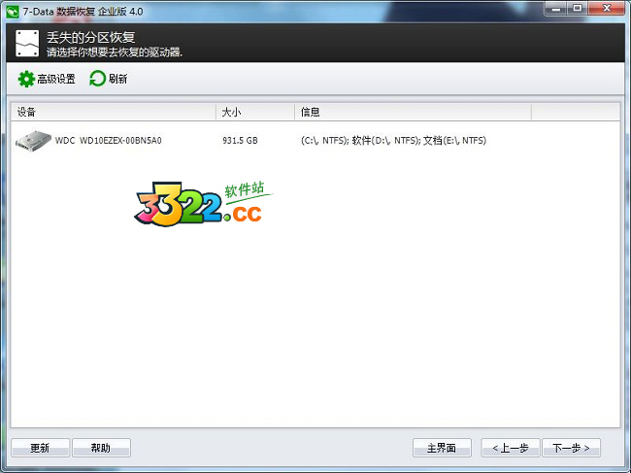Click the 刷新 refresh arrow icon

click(x=97, y=79)
